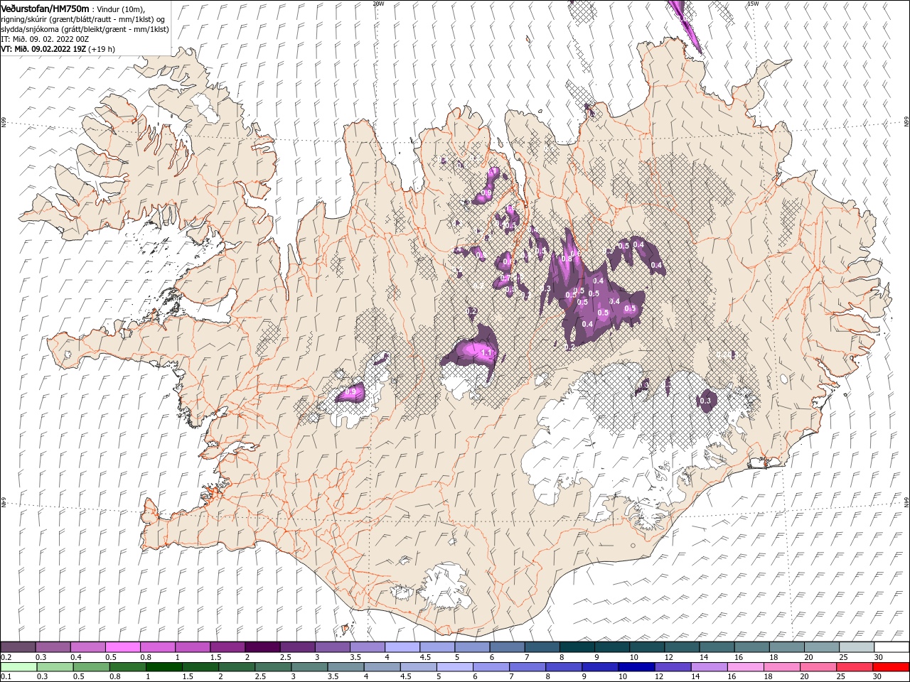Screen dimensions: 910x682
Task: Click the '3.5' label under the upper legend row
Action: 356,657
